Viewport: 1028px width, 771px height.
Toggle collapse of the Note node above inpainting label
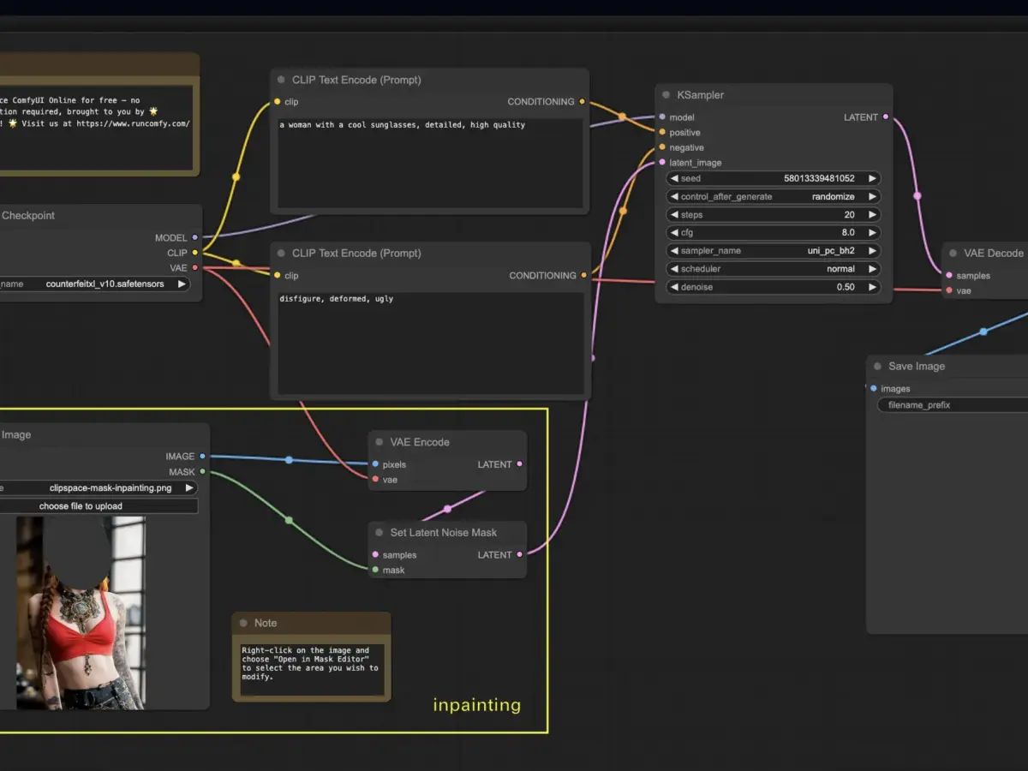(243, 623)
